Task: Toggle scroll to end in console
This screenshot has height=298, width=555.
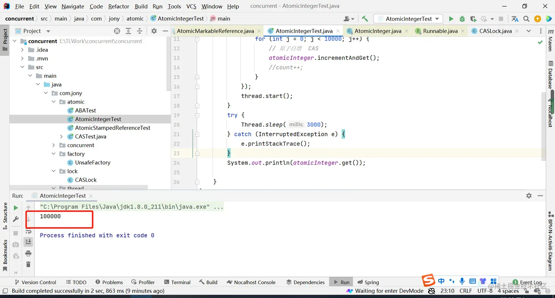Action: (x=28, y=242)
